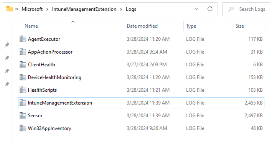Viewport: 270px width, 142px height.
Task: Click the folder icon in address bar
Action: pos(10,9)
